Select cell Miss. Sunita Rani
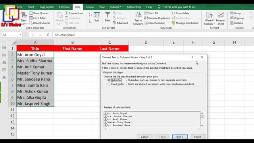The width and height of the screenshot is (254, 143). tap(35, 85)
